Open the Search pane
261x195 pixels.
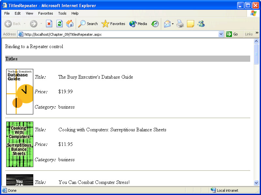coord(88,24)
